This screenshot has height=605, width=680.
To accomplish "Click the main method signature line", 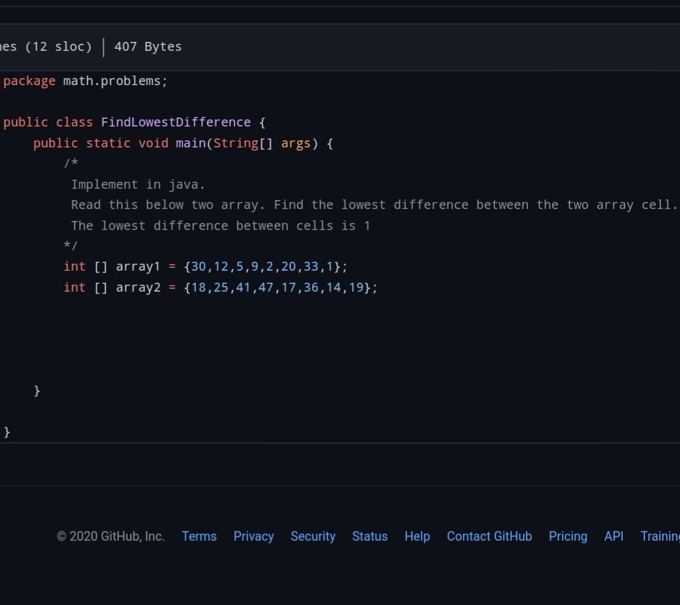I will pos(183,143).
